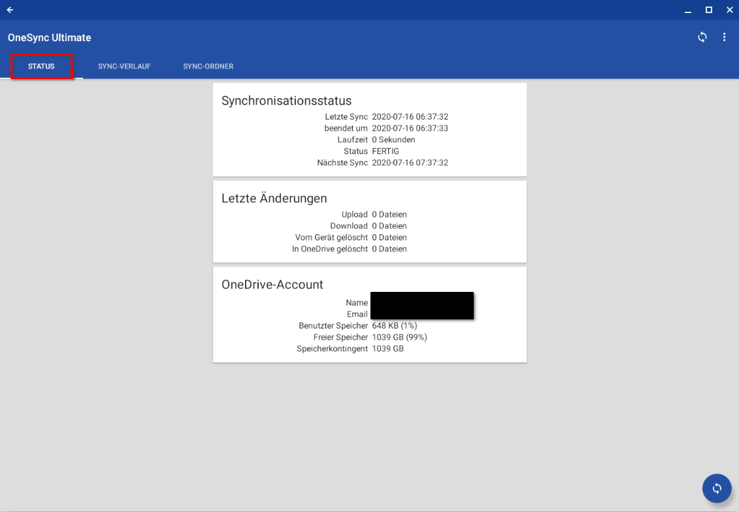Close the OneSync window
This screenshot has height=512, width=739.
coord(730,10)
